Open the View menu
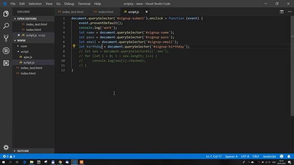The height and width of the screenshot is (165, 294). 49,4
